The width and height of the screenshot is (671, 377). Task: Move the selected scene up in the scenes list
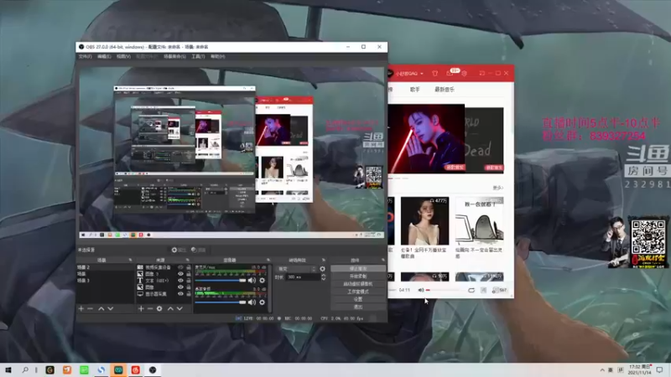(101, 308)
